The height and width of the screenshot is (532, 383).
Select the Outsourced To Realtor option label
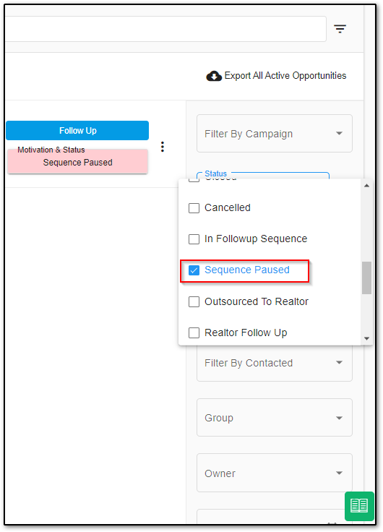[x=257, y=301]
